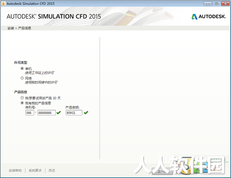Click the Autodesk logo icon in header
This screenshot has width=231, height=178.
point(194,16)
